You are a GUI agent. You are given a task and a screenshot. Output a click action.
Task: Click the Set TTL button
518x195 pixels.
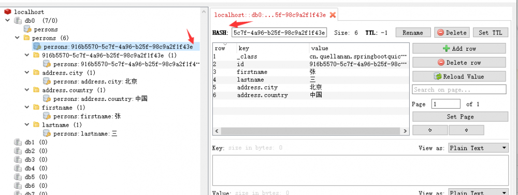[490, 33]
